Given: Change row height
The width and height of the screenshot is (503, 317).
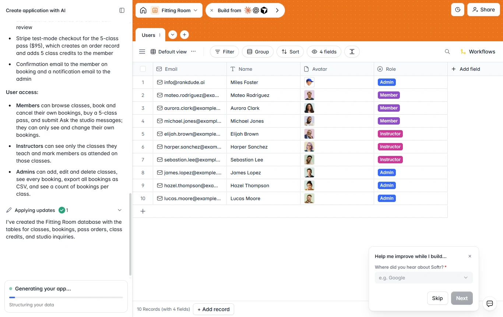Looking at the screenshot, I should click(x=352, y=52).
